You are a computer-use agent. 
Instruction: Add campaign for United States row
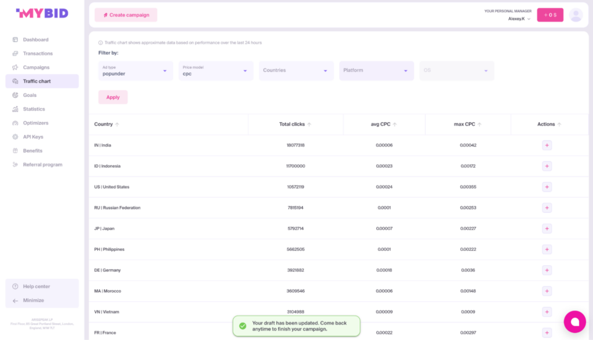[547, 187]
